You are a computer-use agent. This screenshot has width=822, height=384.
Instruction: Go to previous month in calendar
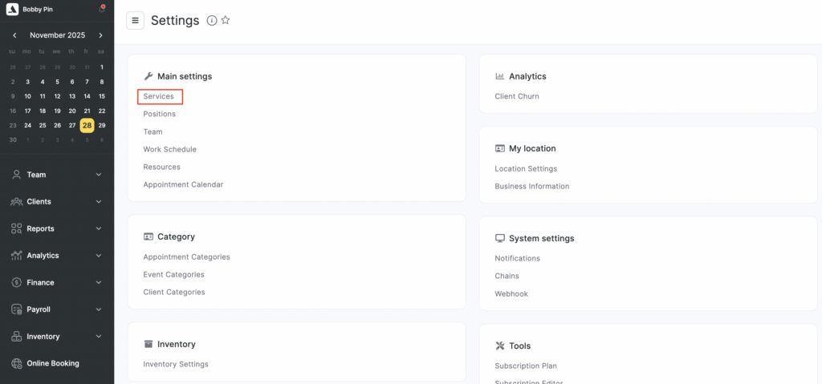(13, 35)
